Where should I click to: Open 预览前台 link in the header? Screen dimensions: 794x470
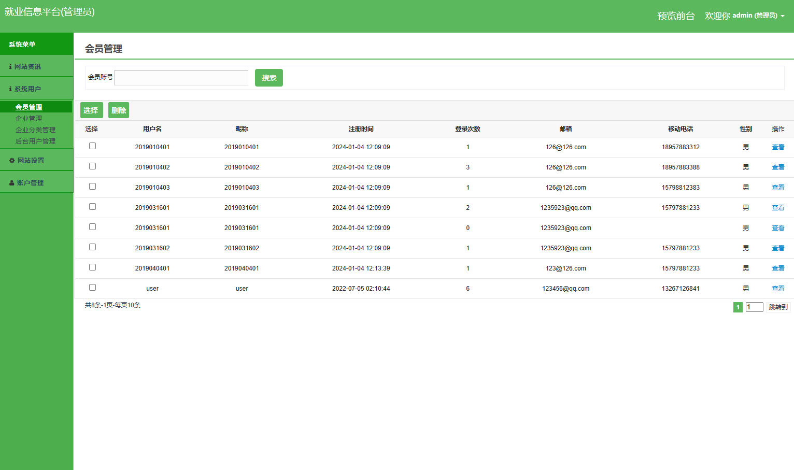tap(676, 16)
